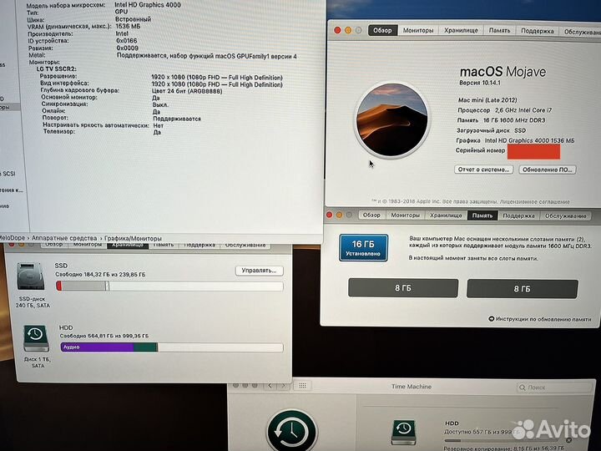Click the SSD storage usage bar
The image size is (601, 451).
click(169, 286)
